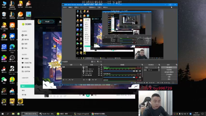Toggle visibility of 显示器采集 source
This screenshot has width=206, height=116.
pyautogui.click(x=99, y=75)
